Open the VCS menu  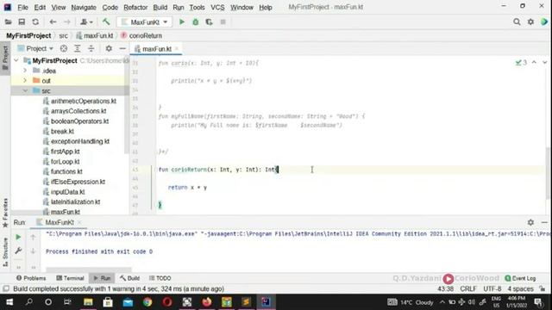tap(217, 7)
